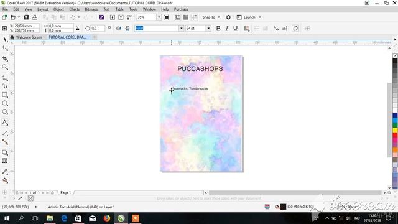Select the Artistic Media tool
Viewport: 398px width, 224px height.
click(5, 86)
